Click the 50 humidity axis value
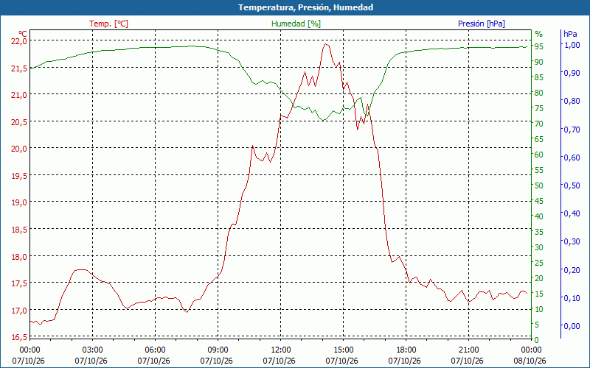 click(x=539, y=185)
